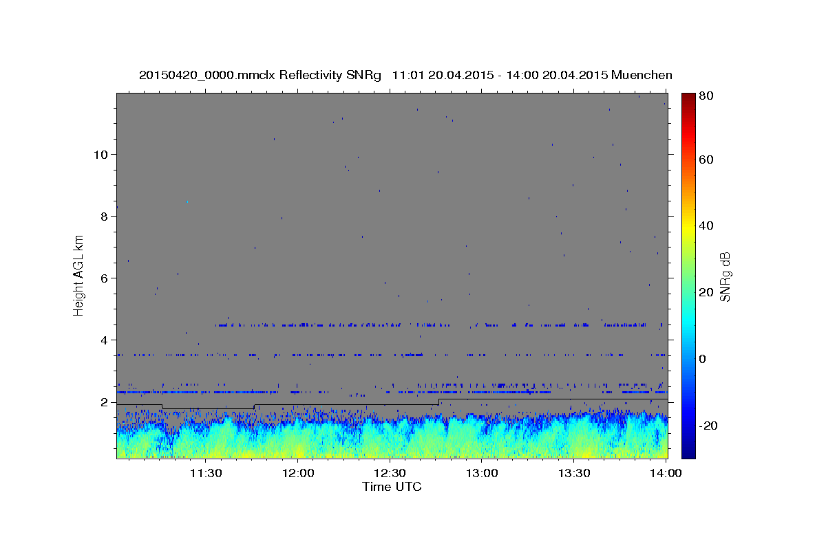Select the 12:30 time tick label
This screenshot has width=826, height=550.
[x=390, y=473]
